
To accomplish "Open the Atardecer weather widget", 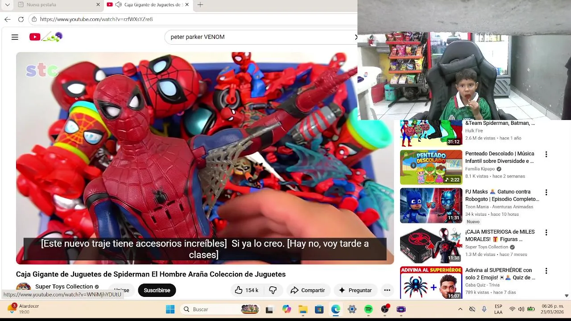I will coord(23,309).
